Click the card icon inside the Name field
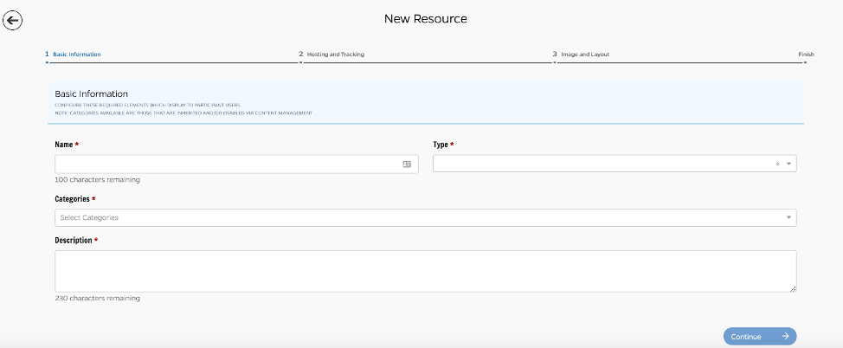 click(x=407, y=164)
